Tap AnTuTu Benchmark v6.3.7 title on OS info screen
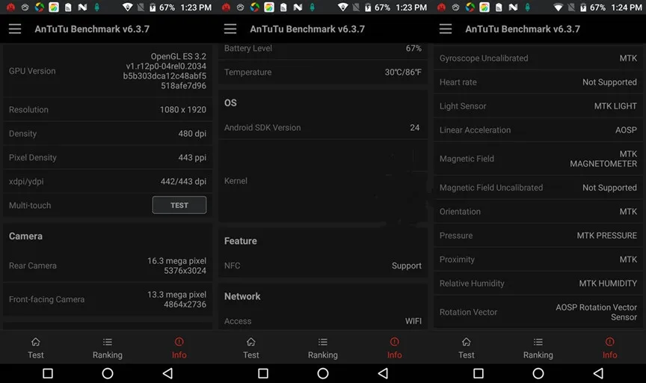Image resolution: width=646 pixels, height=383 pixels. click(x=307, y=29)
